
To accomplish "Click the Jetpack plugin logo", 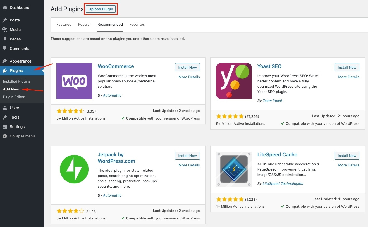I will pyautogui.click(x=74, y=169).
